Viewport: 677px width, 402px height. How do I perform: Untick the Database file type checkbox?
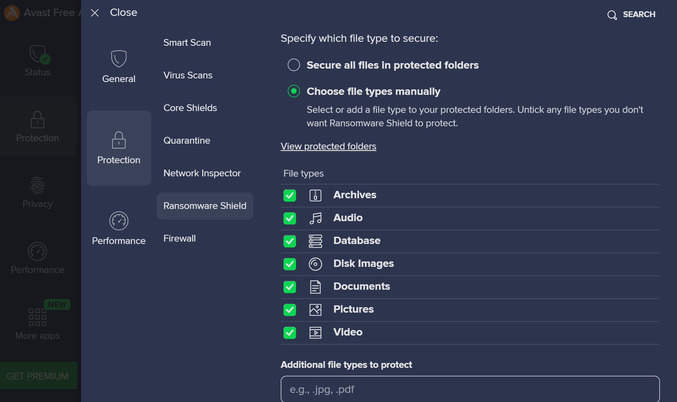point(290,241)
